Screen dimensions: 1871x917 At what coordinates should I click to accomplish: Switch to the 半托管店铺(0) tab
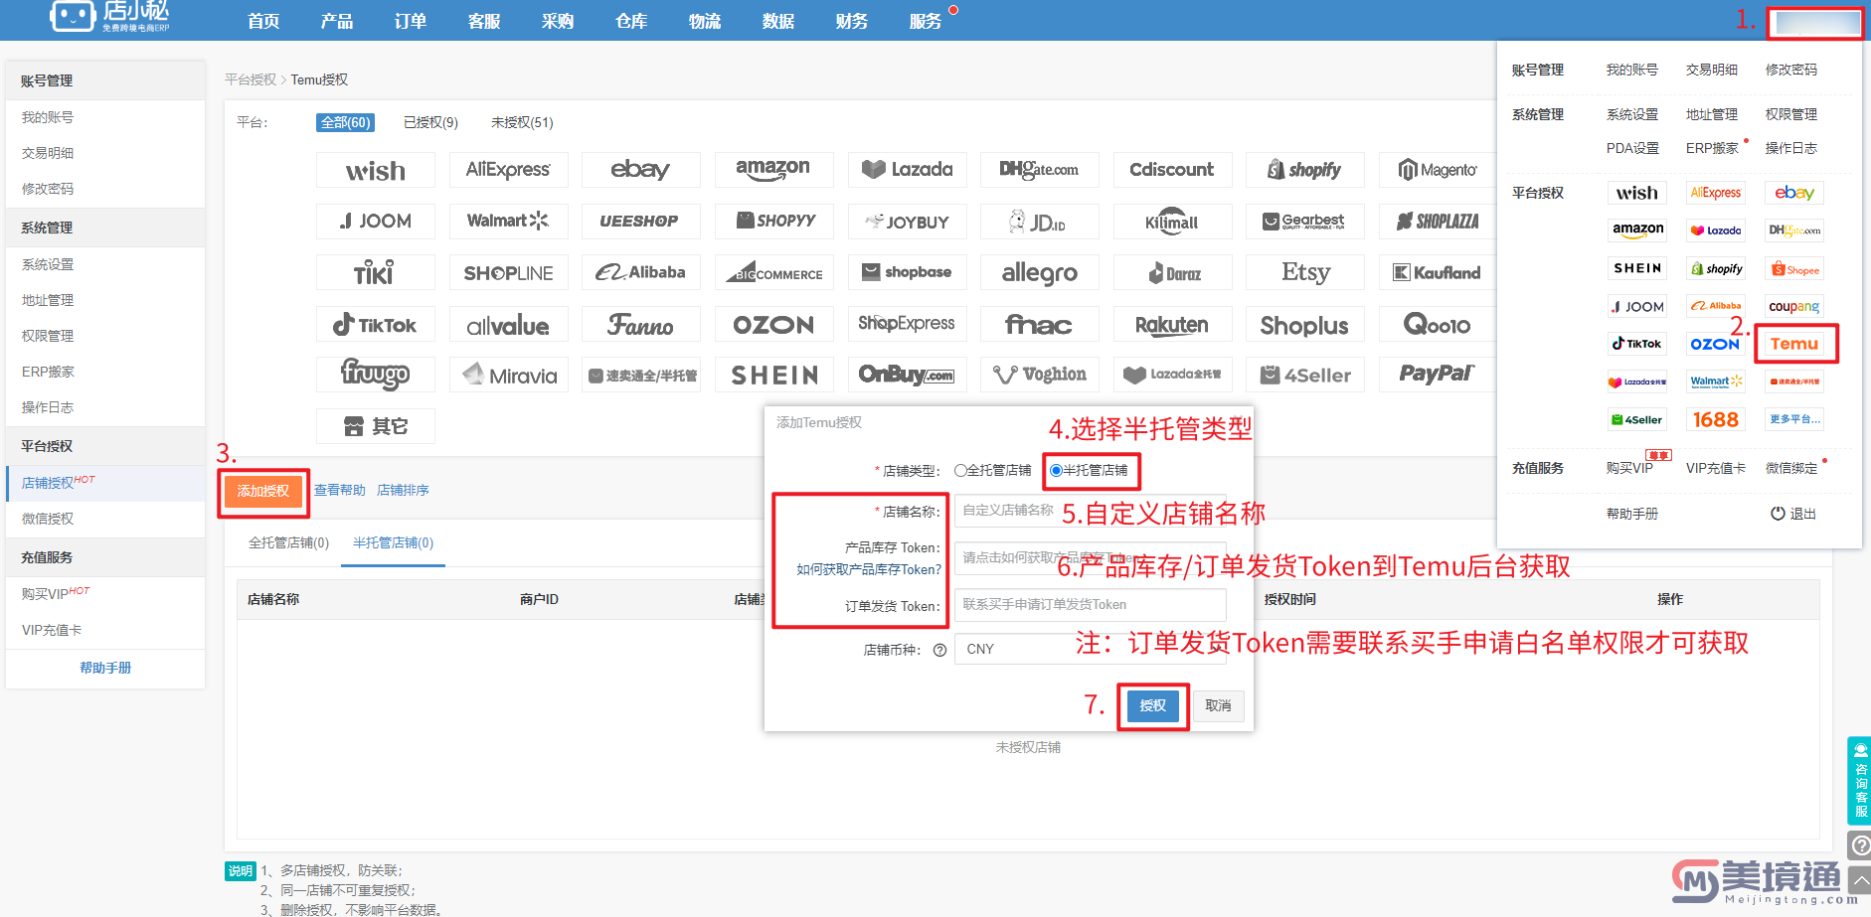point(393,542)
